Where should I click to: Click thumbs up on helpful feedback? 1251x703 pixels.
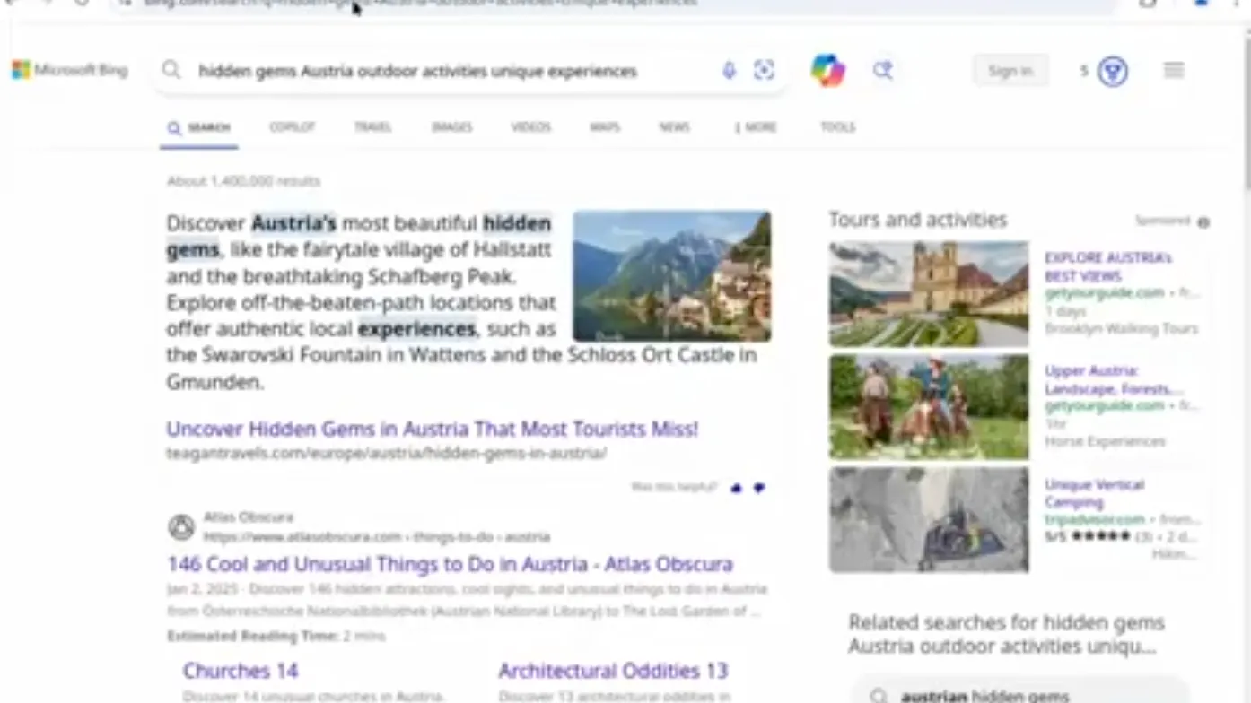pyautogui.click(x=737, y=488)
